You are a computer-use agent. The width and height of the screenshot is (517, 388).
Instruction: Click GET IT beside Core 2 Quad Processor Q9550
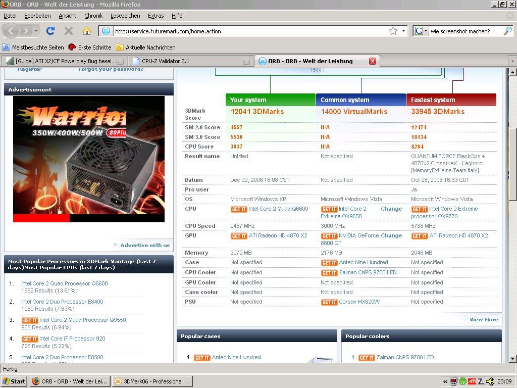pos(30,320)
